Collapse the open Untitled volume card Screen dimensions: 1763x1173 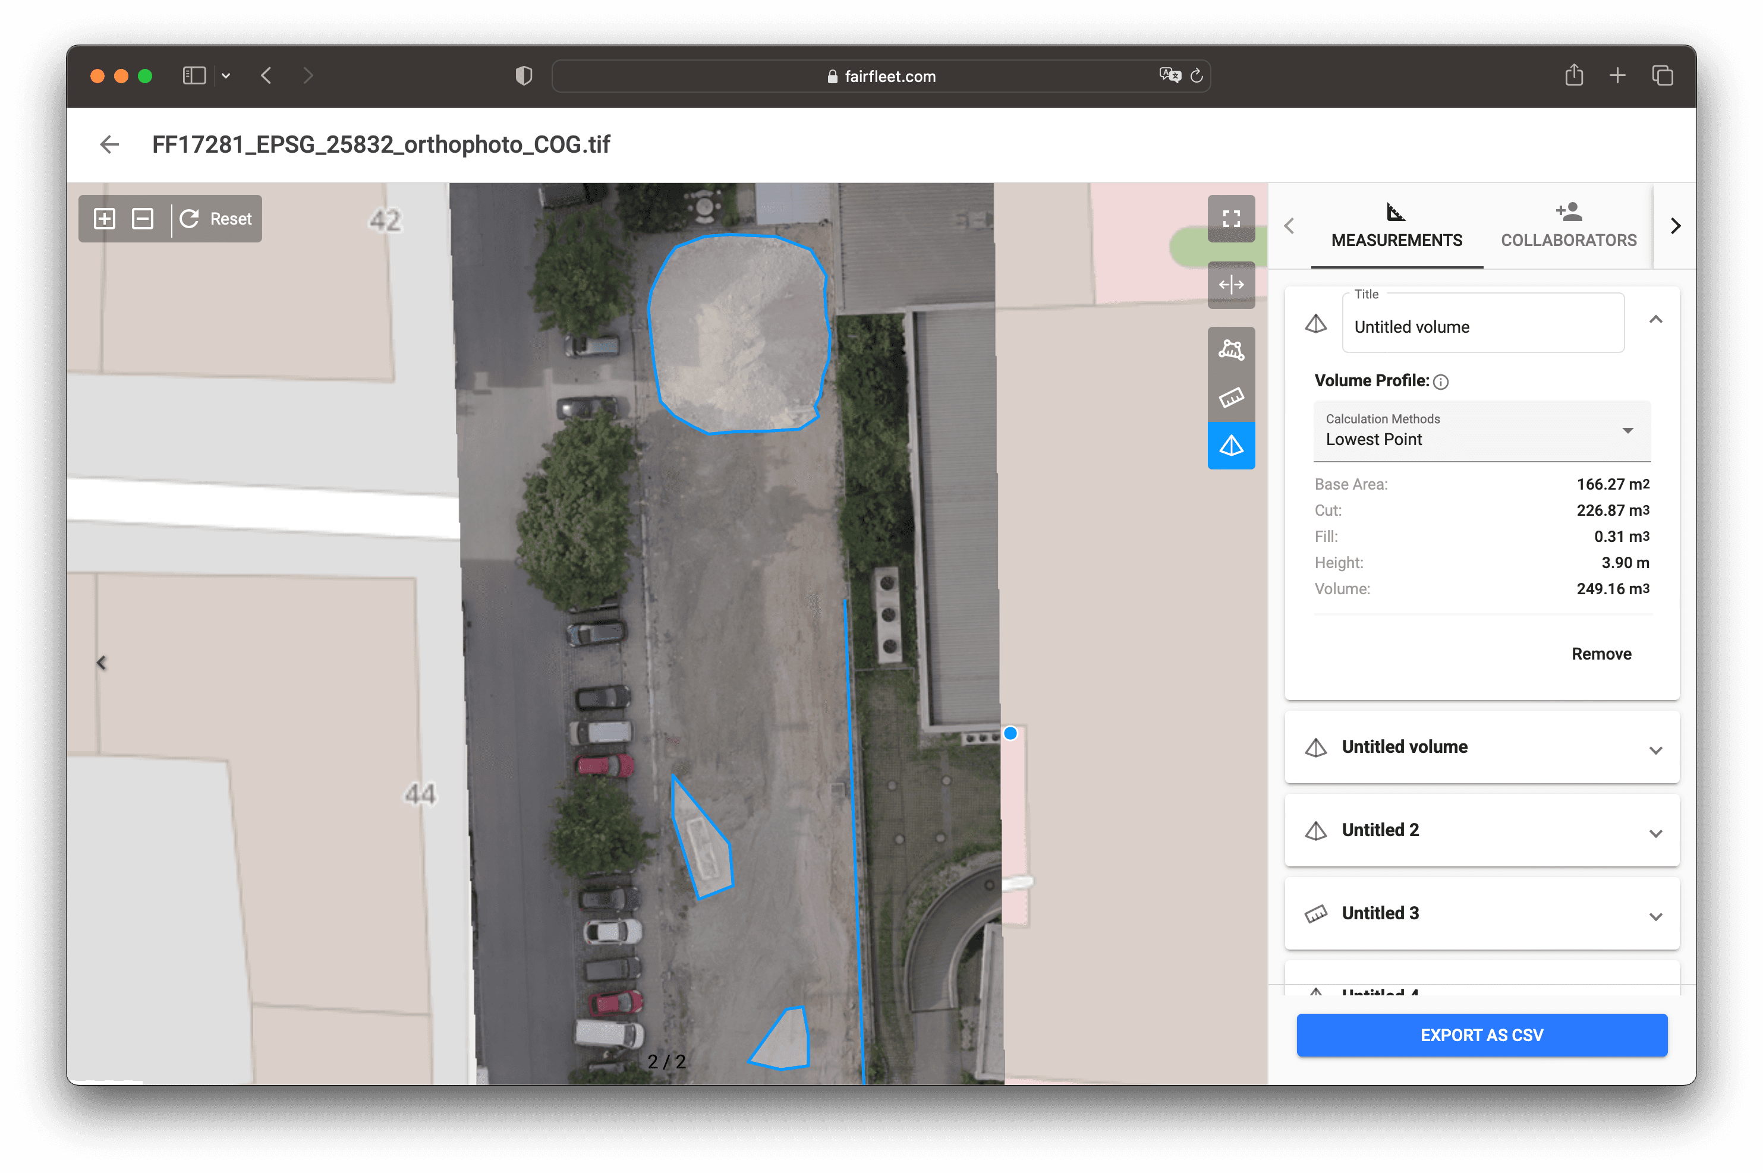tap(1655, 320)
